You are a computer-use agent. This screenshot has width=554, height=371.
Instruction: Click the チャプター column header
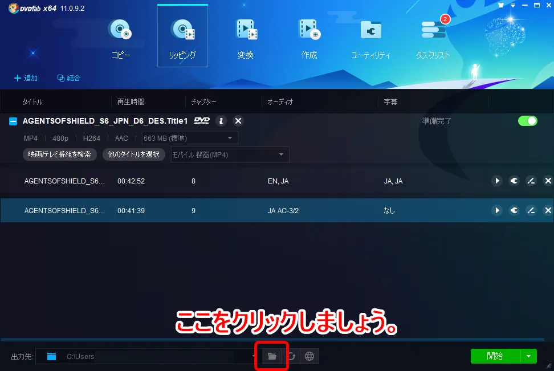pos(204,102)
